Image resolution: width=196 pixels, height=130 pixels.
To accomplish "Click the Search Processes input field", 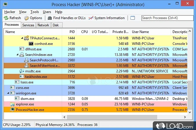I will (167, 18).
